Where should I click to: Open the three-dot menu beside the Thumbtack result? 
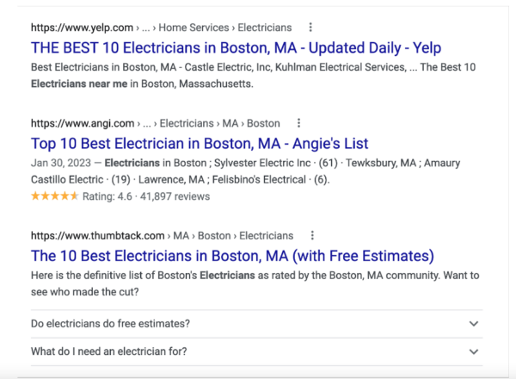pos(312,236)
